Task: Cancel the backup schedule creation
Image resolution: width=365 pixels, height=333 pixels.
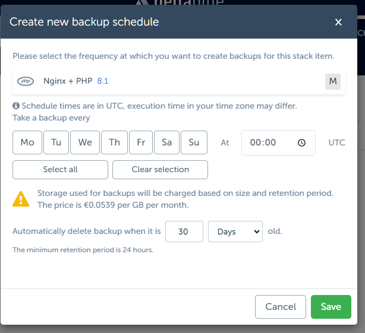Action: [x=281, y=307]
